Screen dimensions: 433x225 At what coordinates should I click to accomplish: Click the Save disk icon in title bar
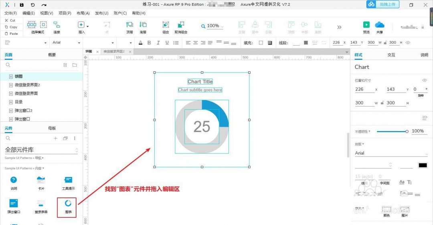point(22,5)
